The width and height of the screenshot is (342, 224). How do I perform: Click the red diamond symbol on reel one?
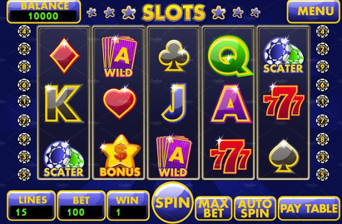65,56
